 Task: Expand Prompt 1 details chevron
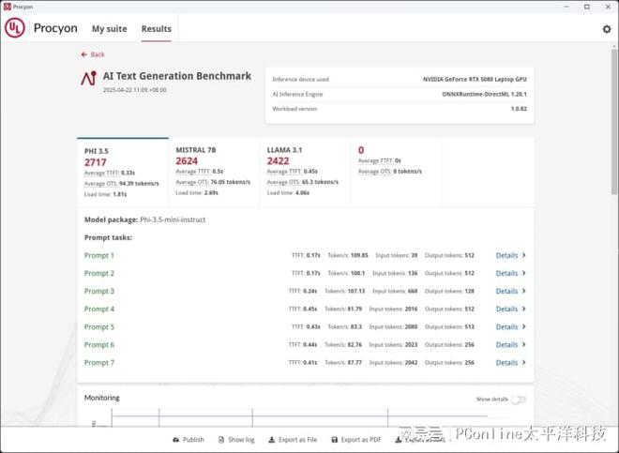(x=524, y=255)
